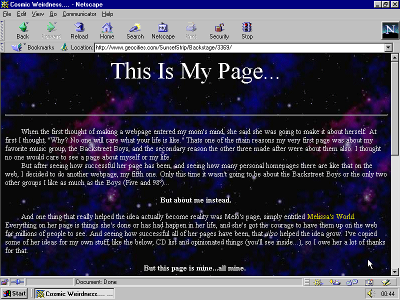Print the page using the Print button
The image size is (400, 300).
point(191,30)
